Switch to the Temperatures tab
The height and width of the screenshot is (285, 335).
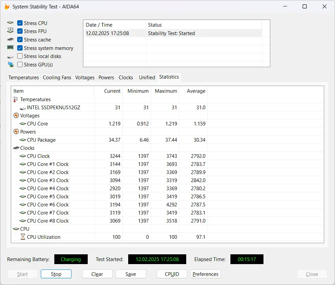pos(24,77)
